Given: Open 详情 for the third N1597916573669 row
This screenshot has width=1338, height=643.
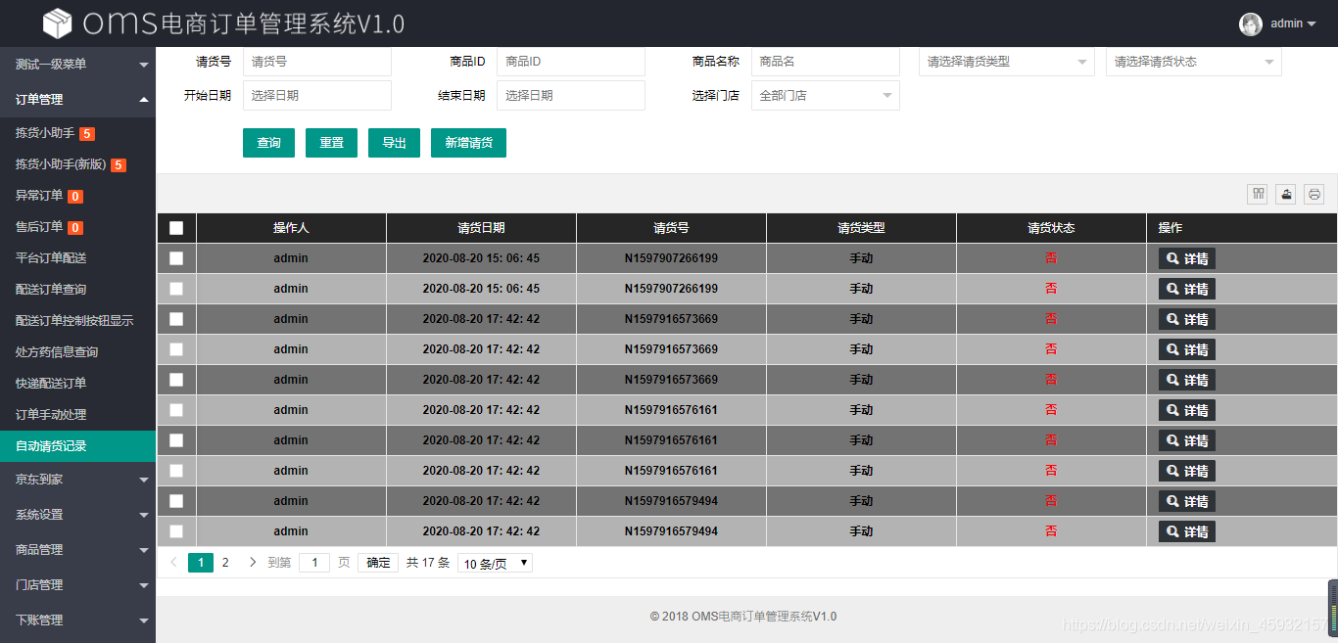Looking at the screenshot, I should [x=1187, y=380].
